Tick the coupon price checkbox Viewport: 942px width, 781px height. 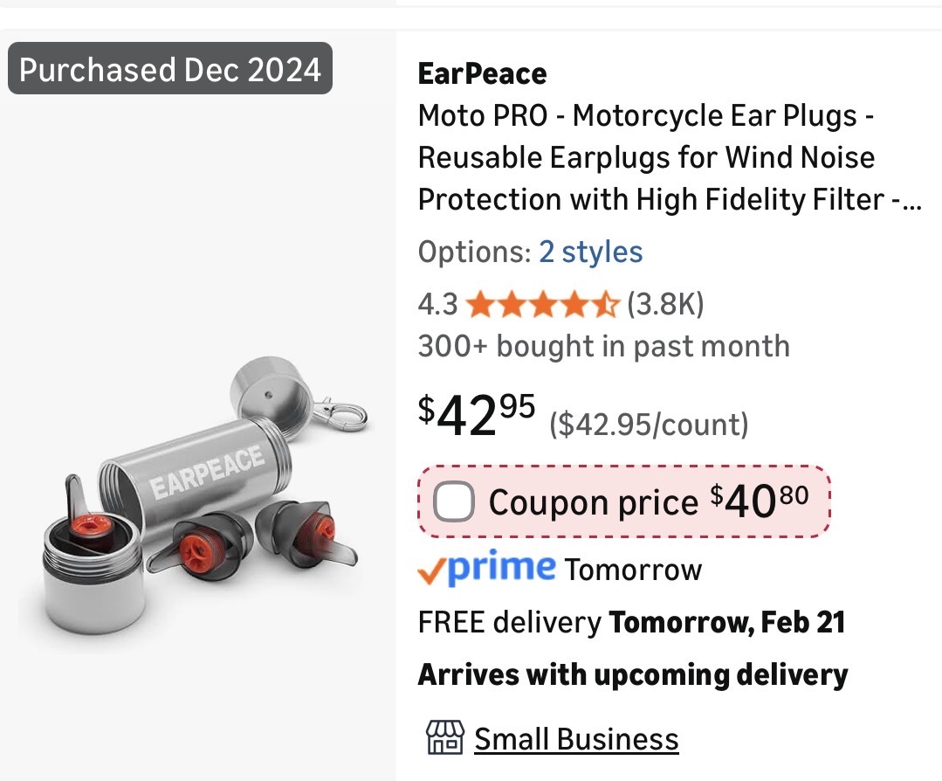click(x=454, y=502)
